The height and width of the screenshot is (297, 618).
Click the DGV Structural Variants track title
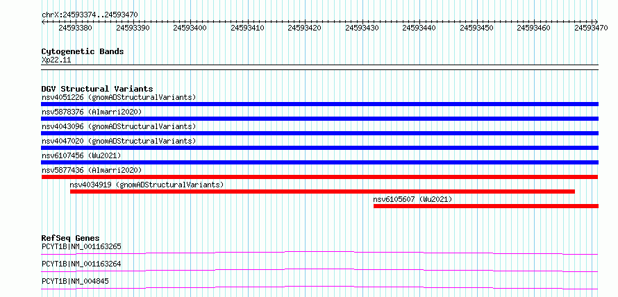tap(97, 89)
